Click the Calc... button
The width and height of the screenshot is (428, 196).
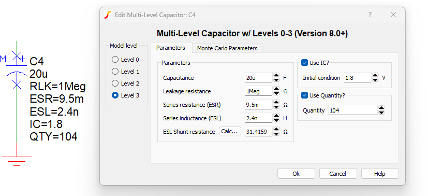(230, 131)
